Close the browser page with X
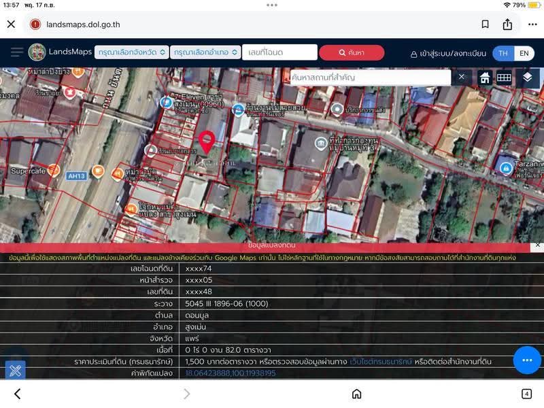This screenshot has width=544, height=408. 11,24
